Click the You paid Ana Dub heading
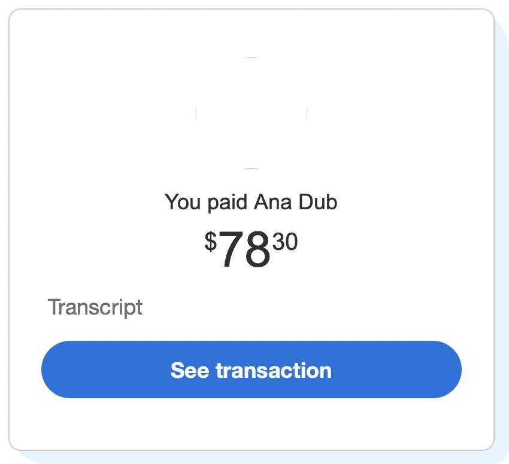This screenshot has width=509, height=464. pyautogui.click(x=251, y=202)
